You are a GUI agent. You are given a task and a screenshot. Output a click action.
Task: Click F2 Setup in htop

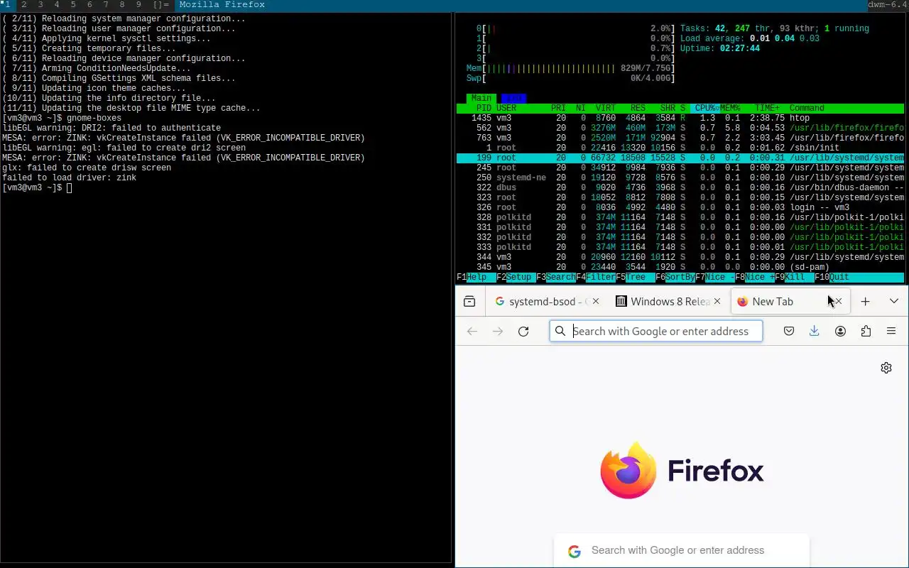(x=516, y=277)
